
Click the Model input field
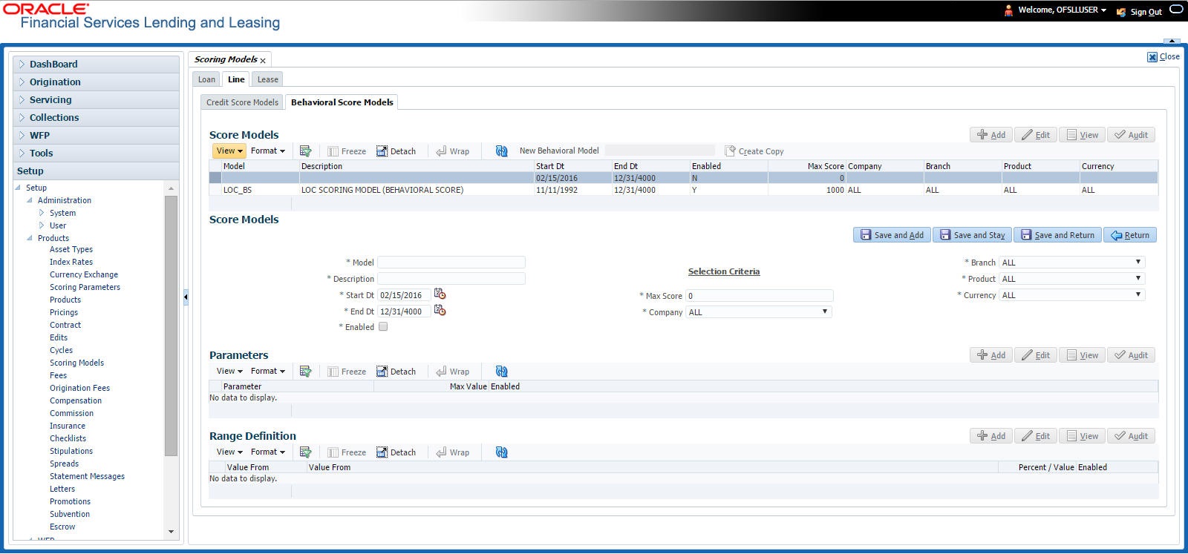point(451,262)
